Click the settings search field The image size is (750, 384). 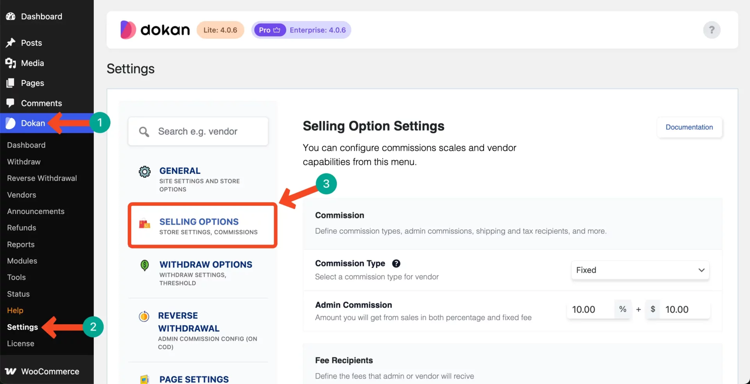click(x=198, y=131)
